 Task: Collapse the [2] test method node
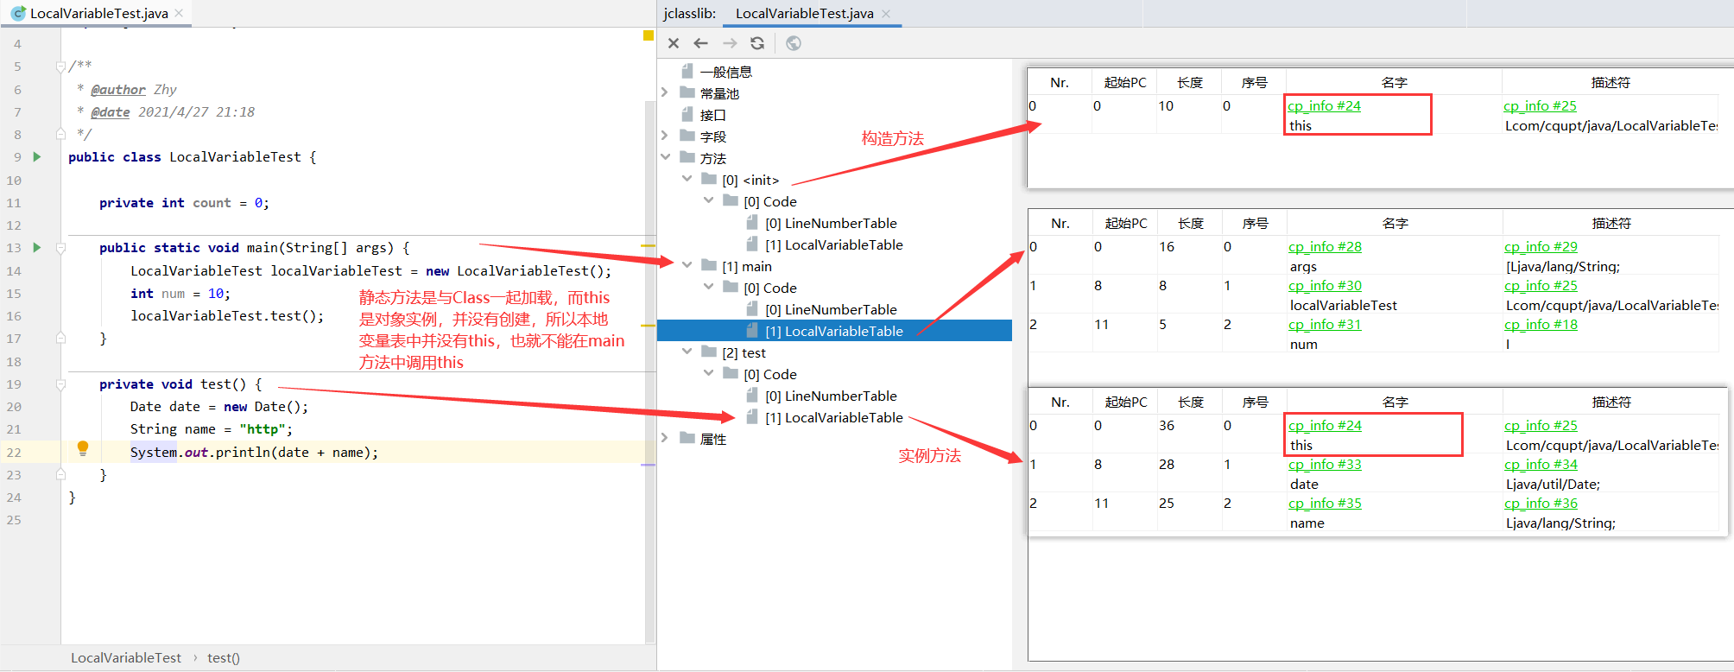(x=687, y=352)
